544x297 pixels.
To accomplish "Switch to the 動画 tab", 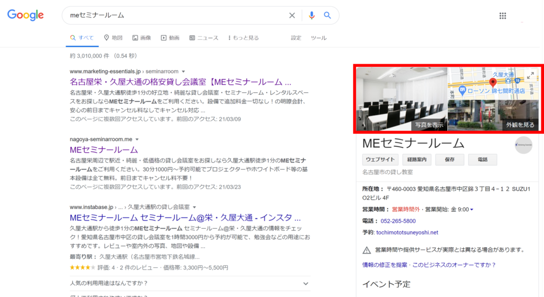I will click(x=170, y=38).
